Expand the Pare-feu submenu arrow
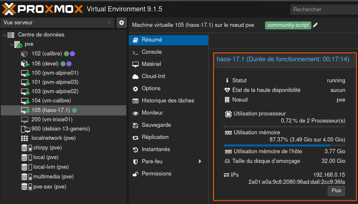This screenshot has height=204, width=358. (x=200, y=162)
